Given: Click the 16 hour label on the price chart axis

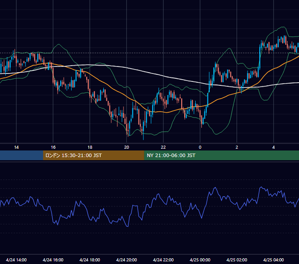Looking at the screenshot, I should [x=53, y=147].
